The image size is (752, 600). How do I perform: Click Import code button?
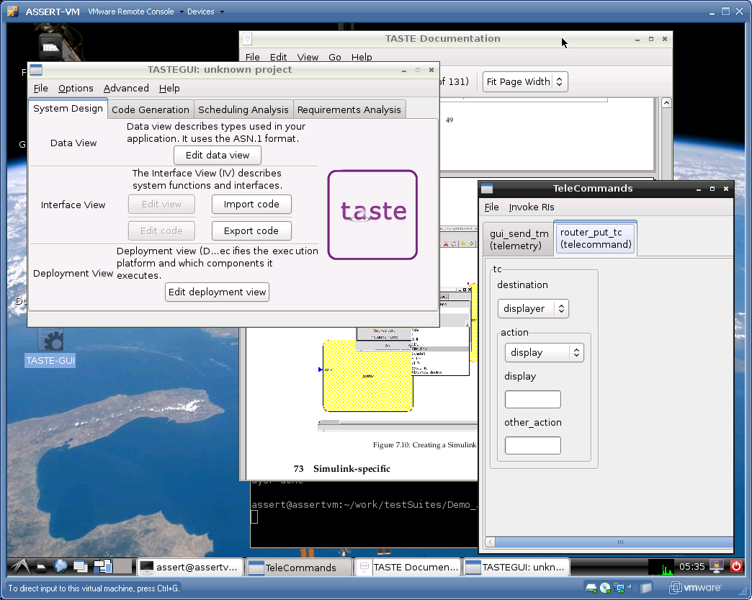click(251, 204)
